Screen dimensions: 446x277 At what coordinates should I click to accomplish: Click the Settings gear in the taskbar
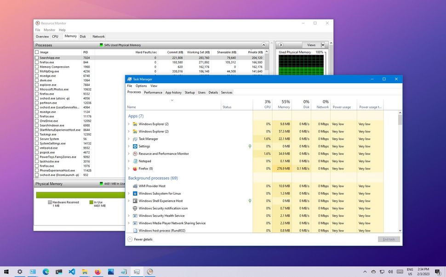[19, 272]
